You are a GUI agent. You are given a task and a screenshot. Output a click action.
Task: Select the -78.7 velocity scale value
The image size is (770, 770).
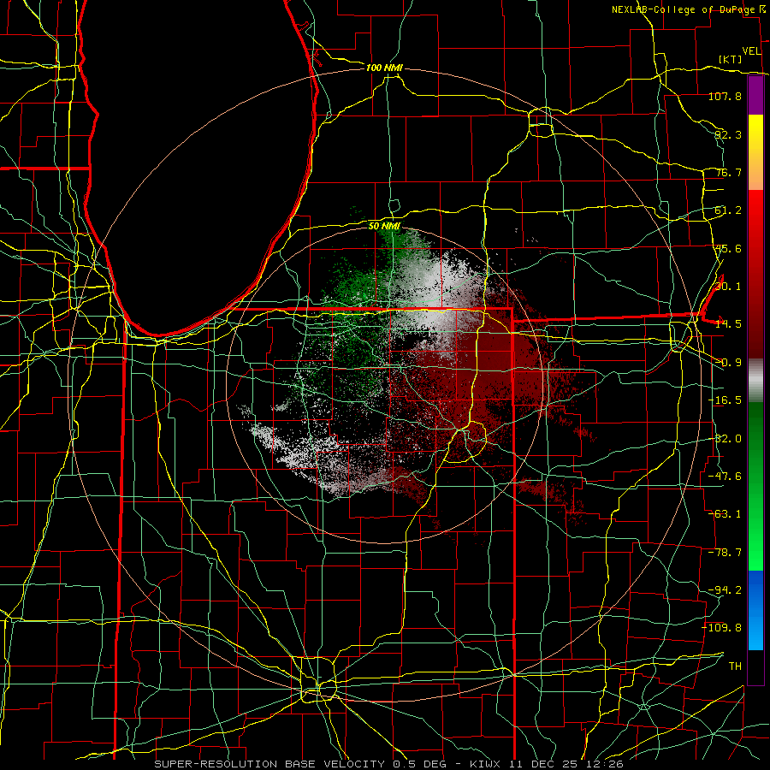pyautogui.click(x=725, y=553)
